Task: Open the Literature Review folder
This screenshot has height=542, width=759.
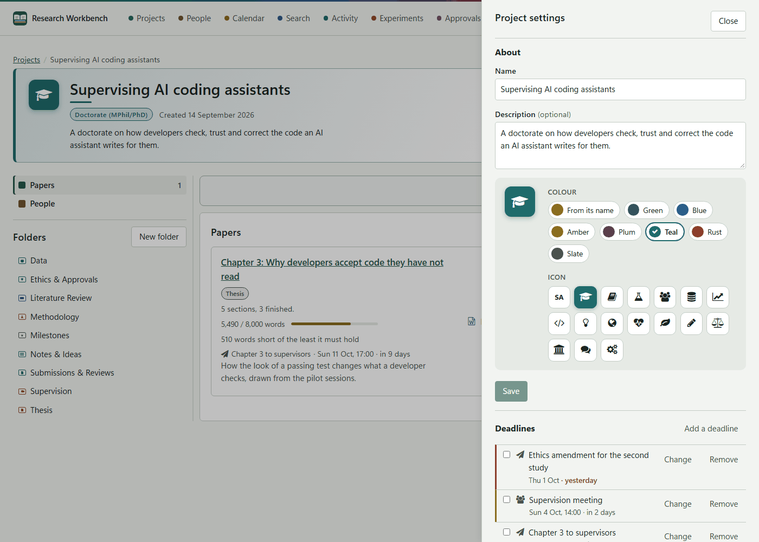Action: (x=55, y=298)
